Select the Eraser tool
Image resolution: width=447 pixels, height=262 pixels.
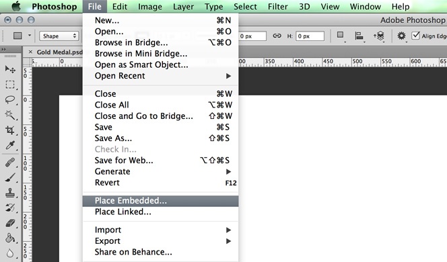[x=10, y=223]
